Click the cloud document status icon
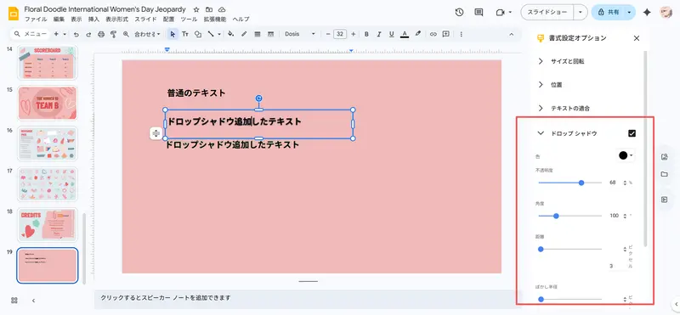This screenshot has height=315, width=680. tap(222, 9)
